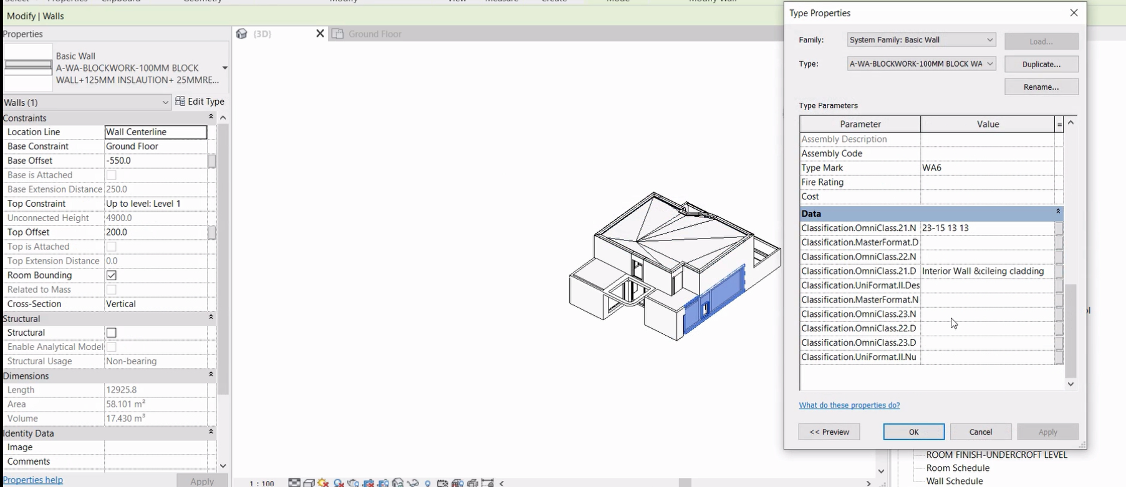This screenshot has height=487, width=1126.
Task: Click the Type Parameters vertical scrollbar
Action: click(x=1071, y=330)
